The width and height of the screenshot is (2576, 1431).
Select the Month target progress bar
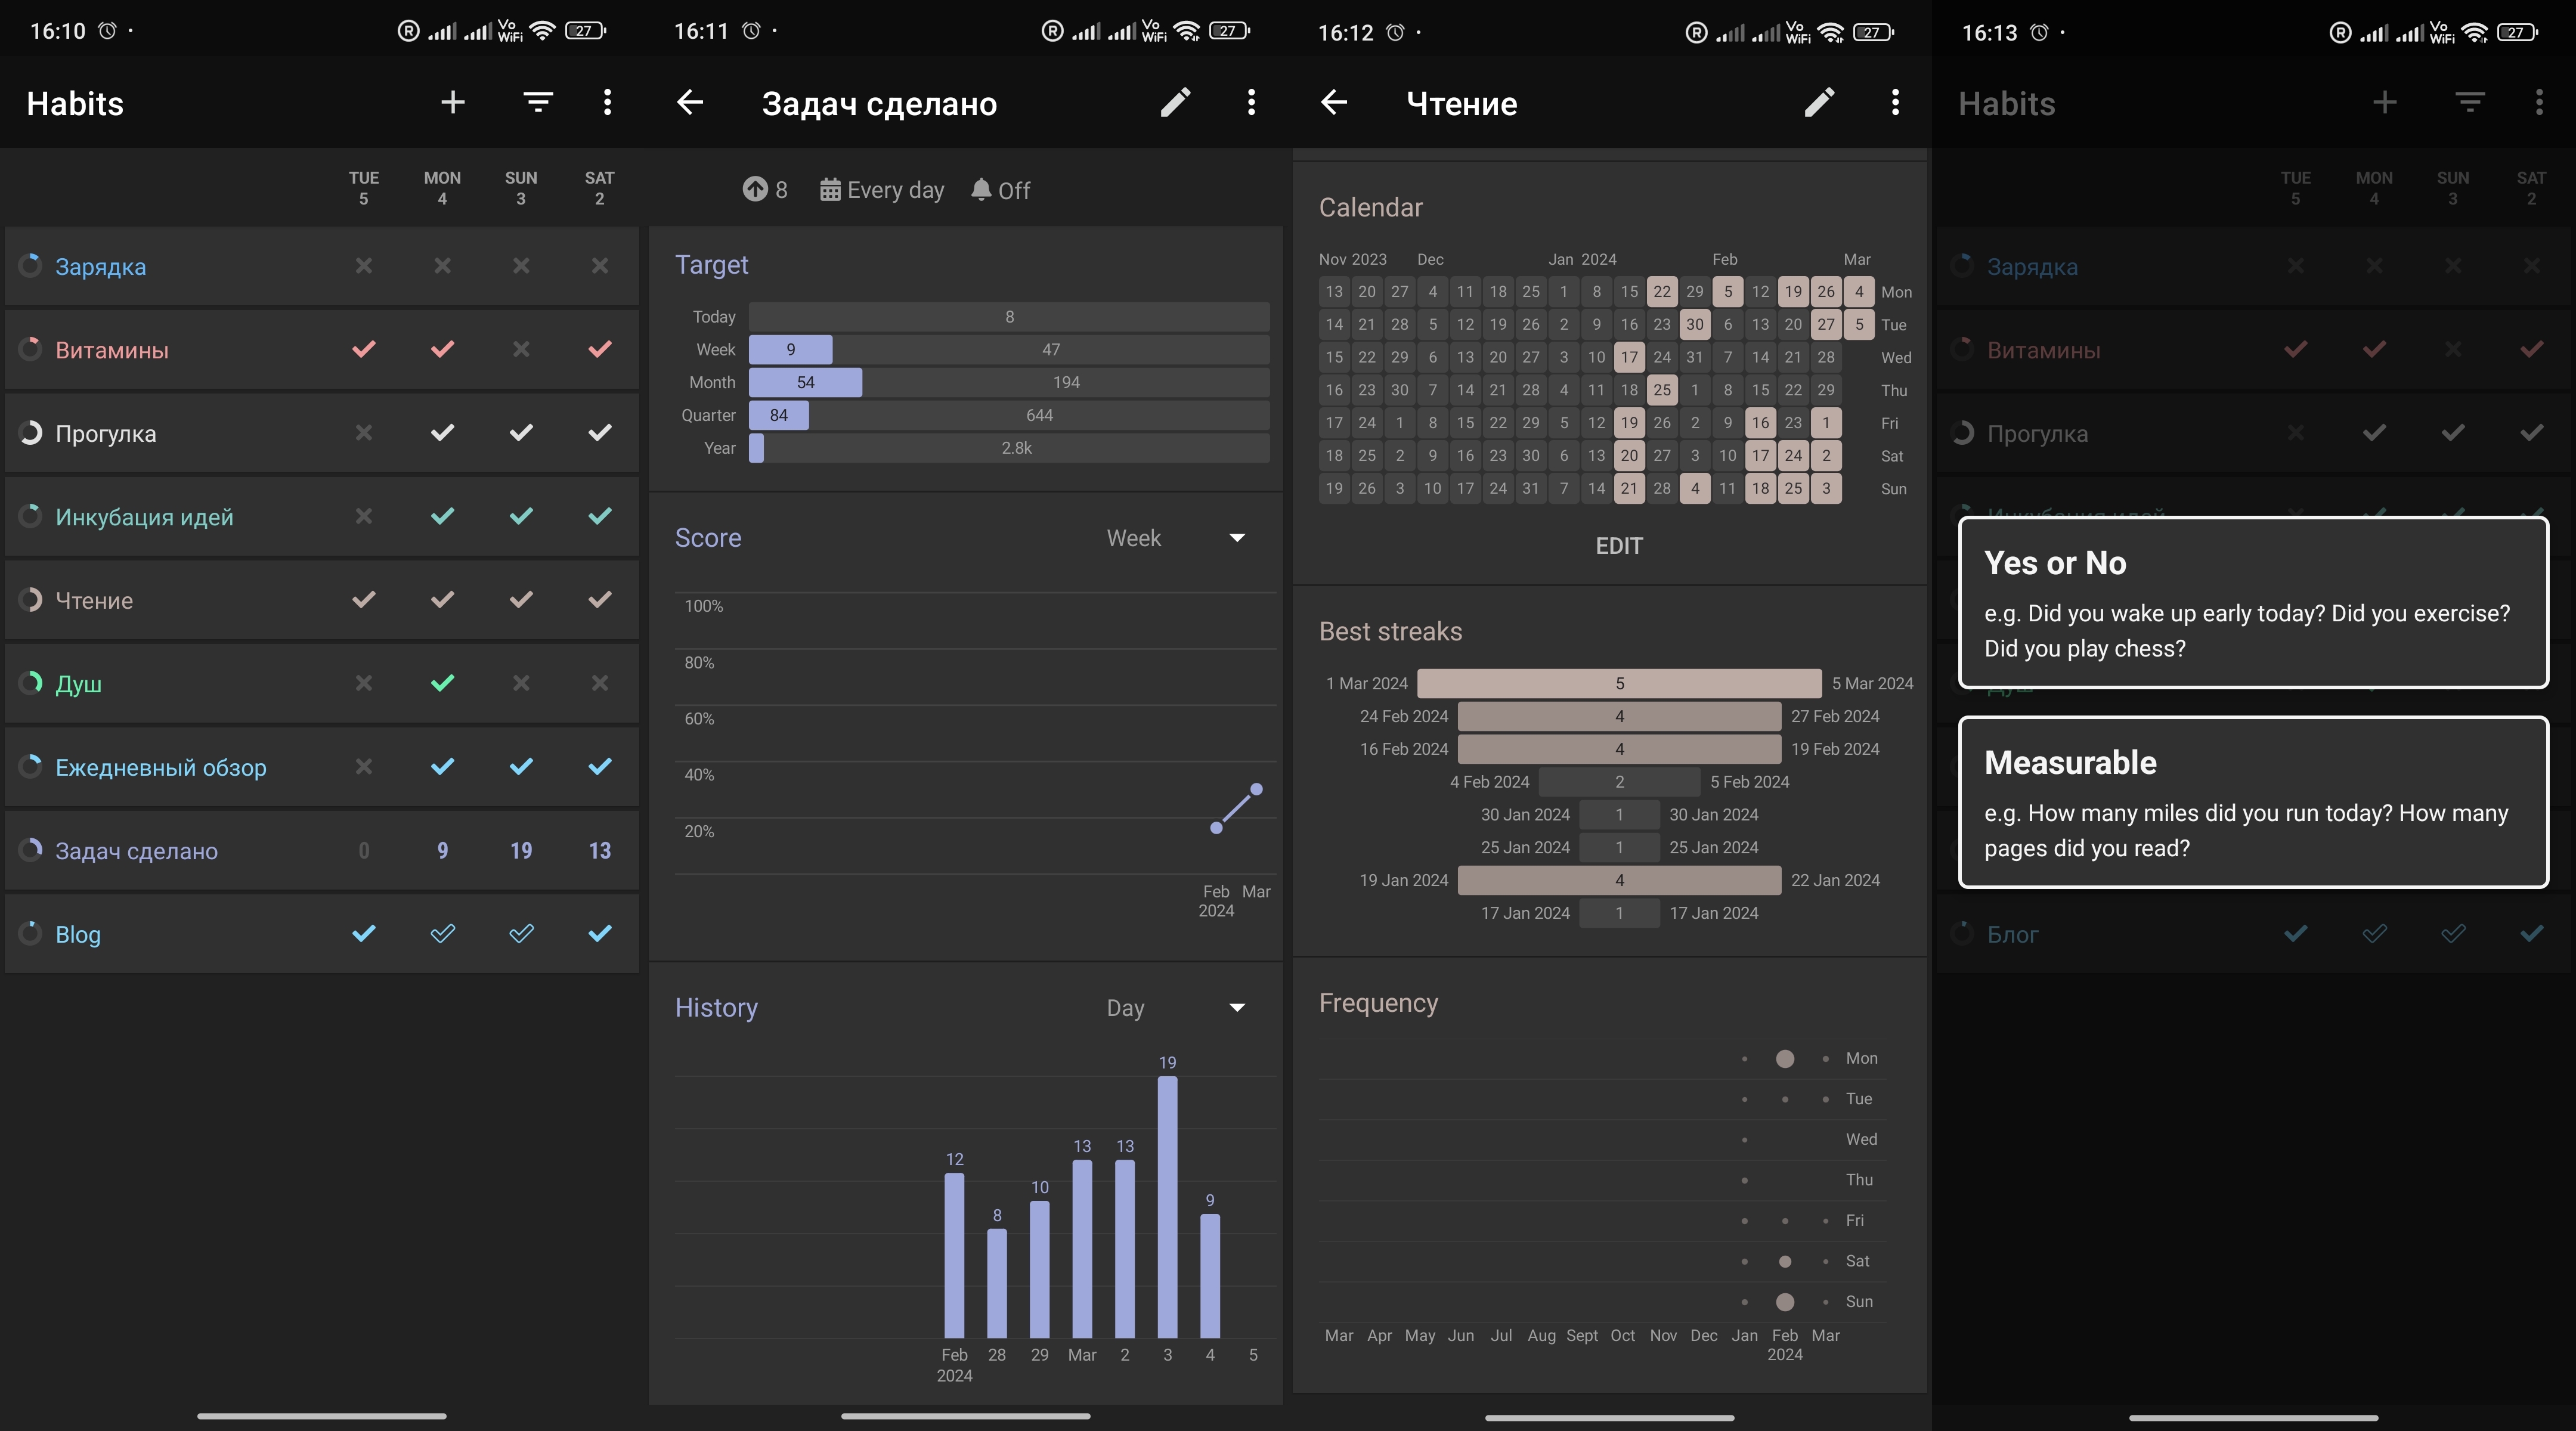pyautogui.click(x=1009, y=382)
